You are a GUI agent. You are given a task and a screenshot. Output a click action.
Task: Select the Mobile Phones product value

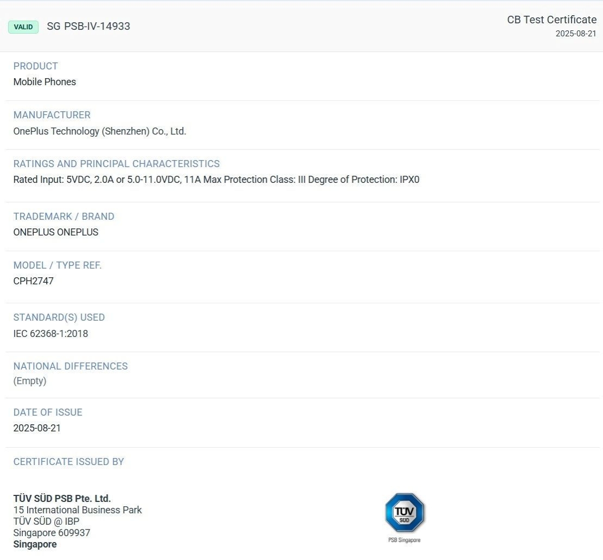coord(44,82)
